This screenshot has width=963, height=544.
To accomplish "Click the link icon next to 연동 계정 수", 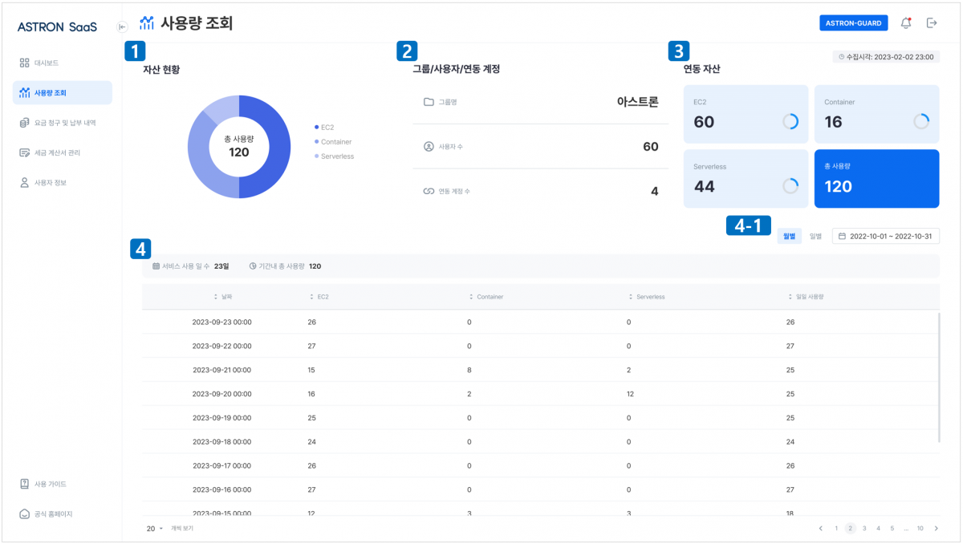I will click(x=429, y=191).
